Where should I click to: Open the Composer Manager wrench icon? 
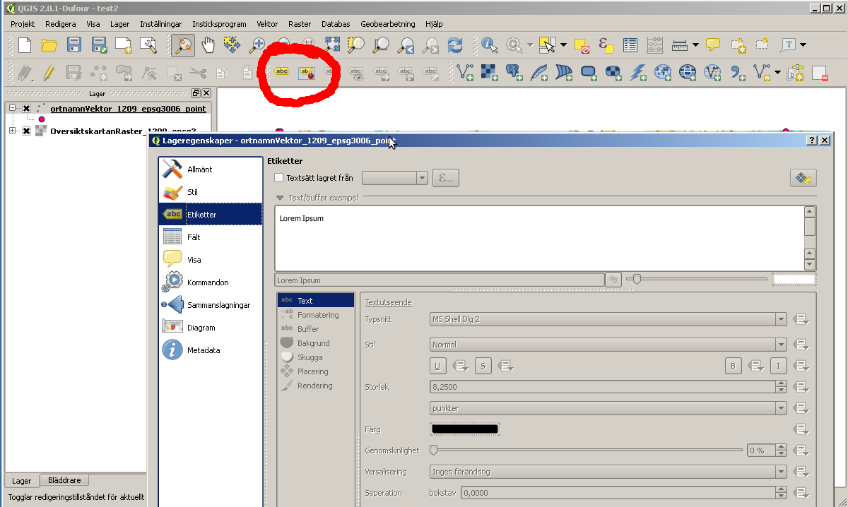click(148, 45)
